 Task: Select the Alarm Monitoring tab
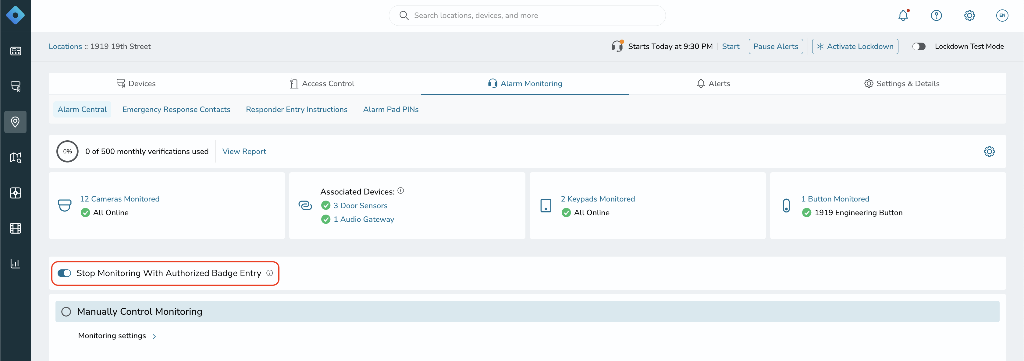[x=525, y=83]
